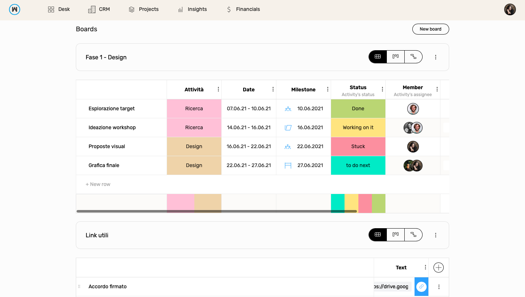
Task: Click the New board button
Action: pos(431,29)
